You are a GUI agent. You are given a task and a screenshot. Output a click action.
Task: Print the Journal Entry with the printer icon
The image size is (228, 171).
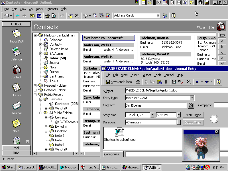[138, 82]
